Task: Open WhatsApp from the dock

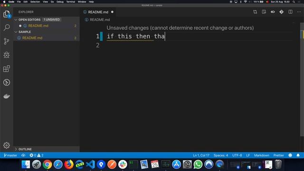Action: [198, 164]
